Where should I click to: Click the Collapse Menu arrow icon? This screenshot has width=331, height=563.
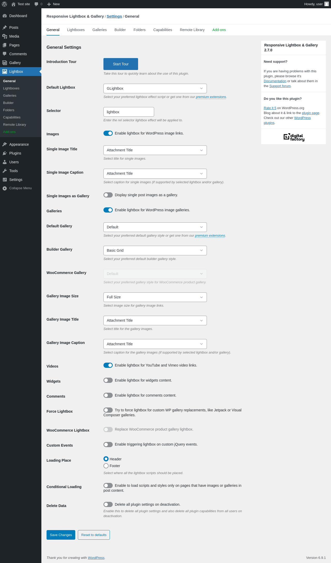[x=5, y=188]
